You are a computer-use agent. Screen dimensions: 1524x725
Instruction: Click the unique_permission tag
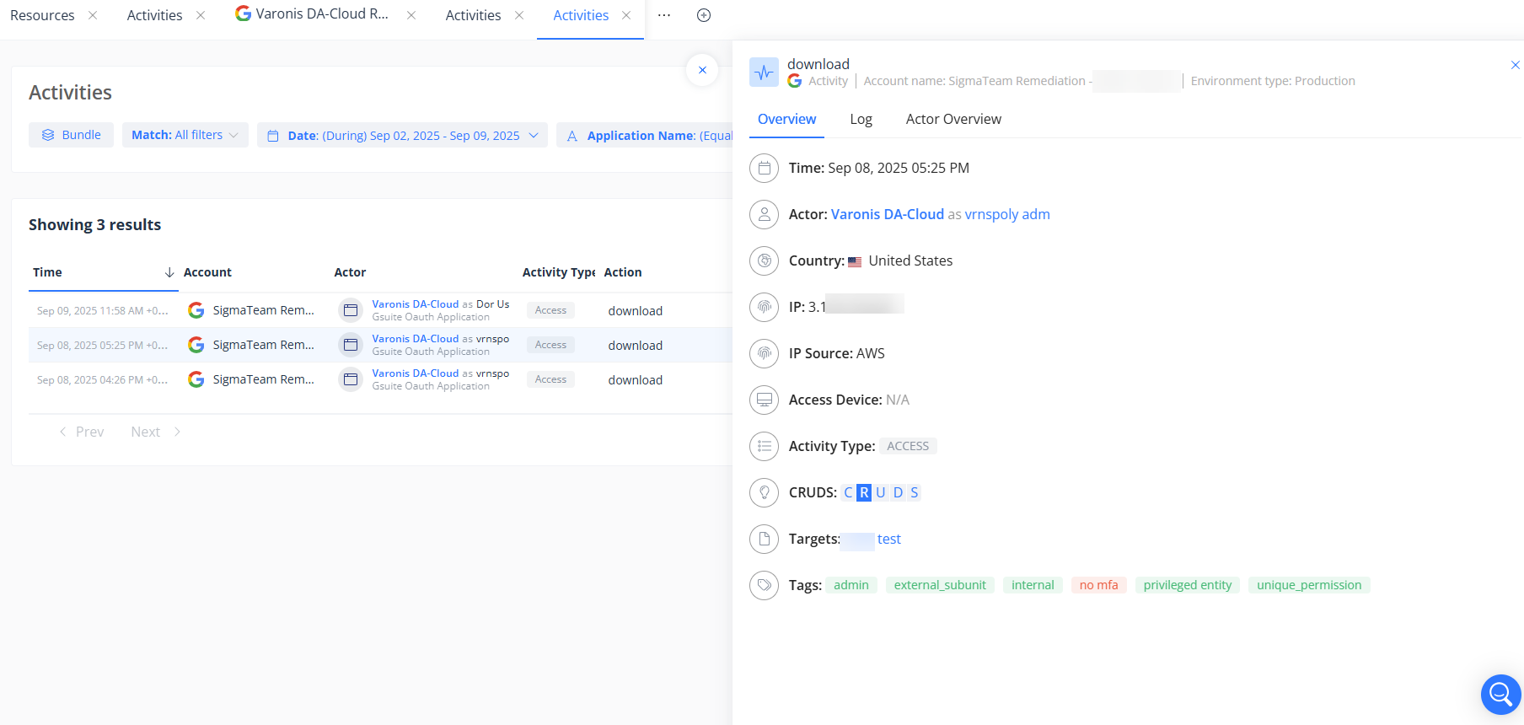coord(1309,585)
